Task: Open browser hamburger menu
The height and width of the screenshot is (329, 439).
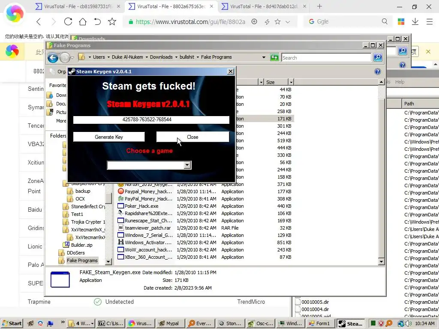Action: click(430, 21)
